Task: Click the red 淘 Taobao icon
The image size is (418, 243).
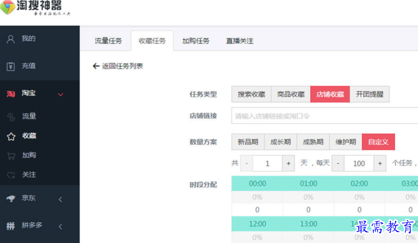Action: (11, 94)
